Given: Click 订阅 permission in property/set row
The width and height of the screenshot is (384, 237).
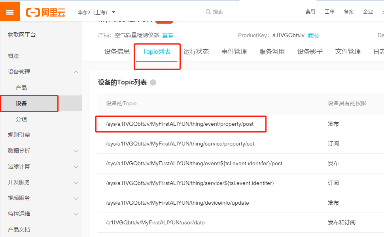Looking at the screenshot, I should 333,144.
